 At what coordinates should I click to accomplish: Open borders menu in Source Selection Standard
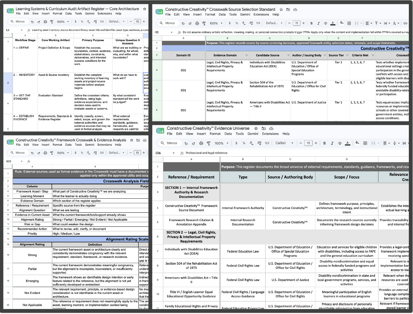(x=349, y=23)
